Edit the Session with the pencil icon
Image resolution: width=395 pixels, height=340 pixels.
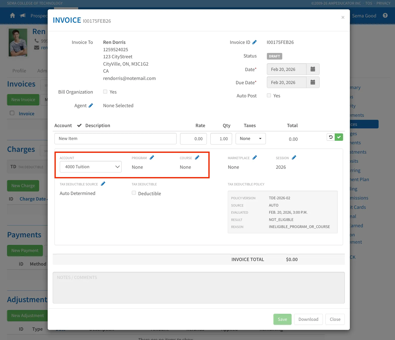[294, 158]
